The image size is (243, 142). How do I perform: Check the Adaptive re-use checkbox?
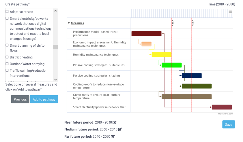tap(7, 12)
